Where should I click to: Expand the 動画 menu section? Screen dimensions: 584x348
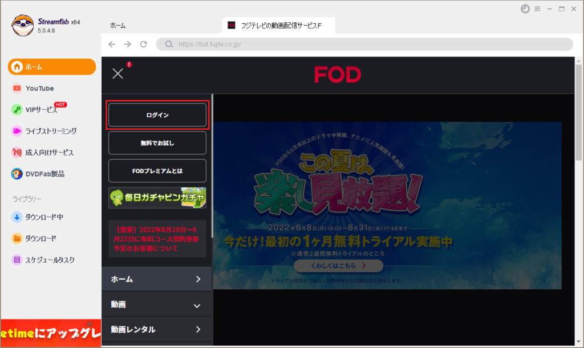click(x=156, y=304)
